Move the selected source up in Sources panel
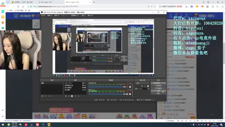Image resolution: width=225 pixels, height=127 pixels. (76, 96)
